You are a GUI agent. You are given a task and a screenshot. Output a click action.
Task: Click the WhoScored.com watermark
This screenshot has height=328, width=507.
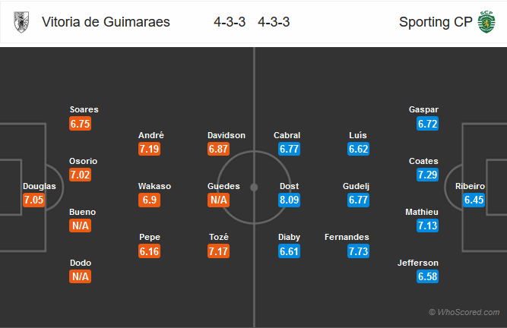point(464,312)
